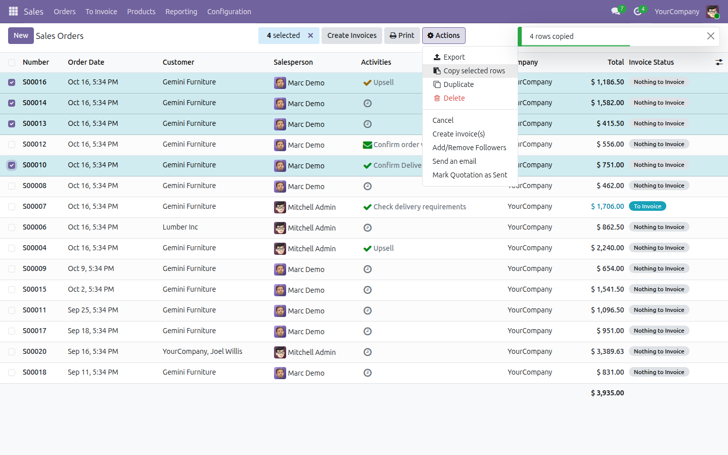Toggle the select-all checkbox in header
728x455 pixels.
(12, 63)
